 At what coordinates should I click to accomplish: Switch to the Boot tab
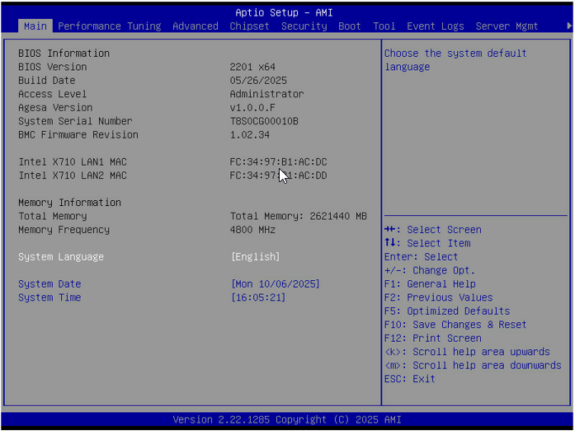tap(350, 26)
